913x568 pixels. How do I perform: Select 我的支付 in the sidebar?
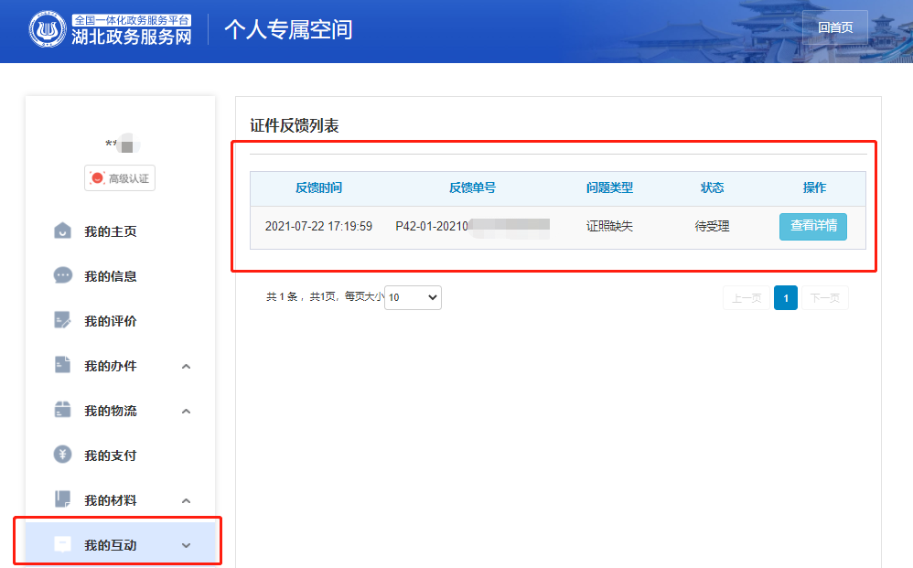click(x=111, y=455)
